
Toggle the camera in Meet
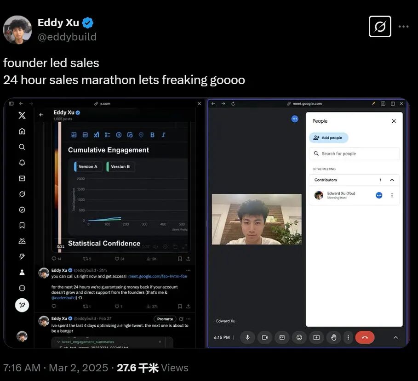click(x=265, y=337)
